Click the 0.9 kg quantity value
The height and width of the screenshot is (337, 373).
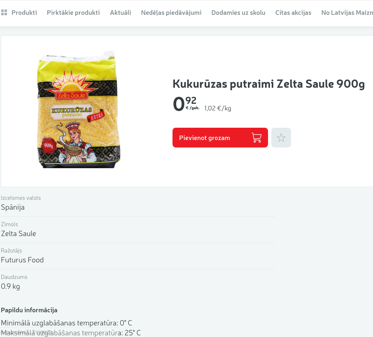(x=10, y=286)
